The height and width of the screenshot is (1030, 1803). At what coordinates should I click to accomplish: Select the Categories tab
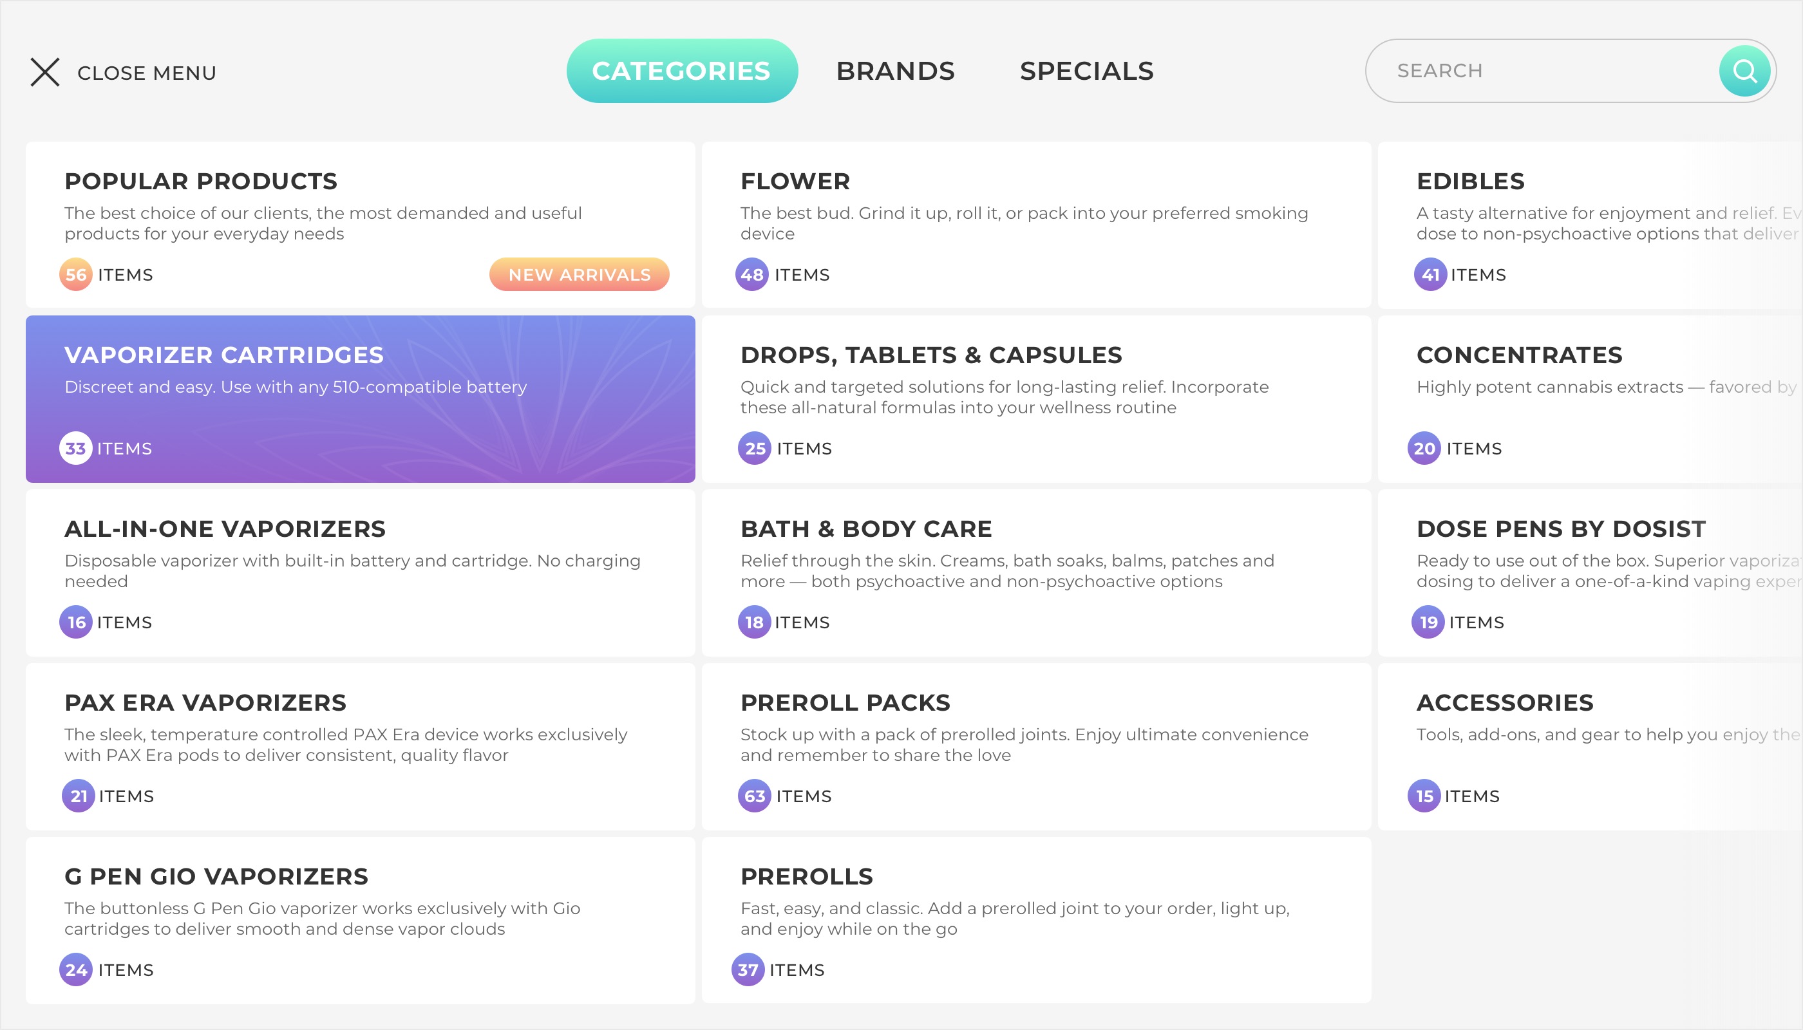pos(681,71)
